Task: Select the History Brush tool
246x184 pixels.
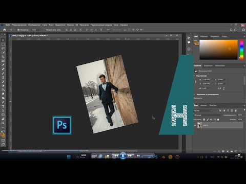Action: (x=3, y=81)
